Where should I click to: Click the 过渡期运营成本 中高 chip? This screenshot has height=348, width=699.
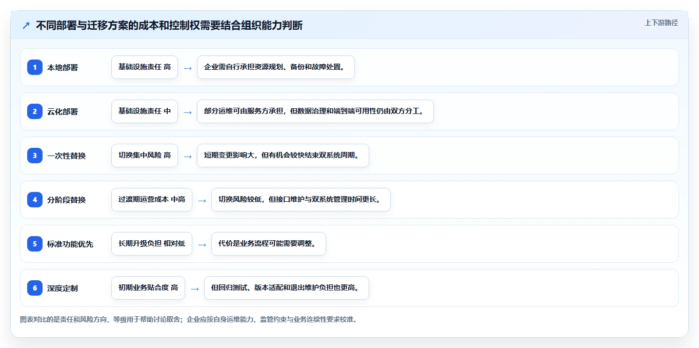click(x=152, y=200)
